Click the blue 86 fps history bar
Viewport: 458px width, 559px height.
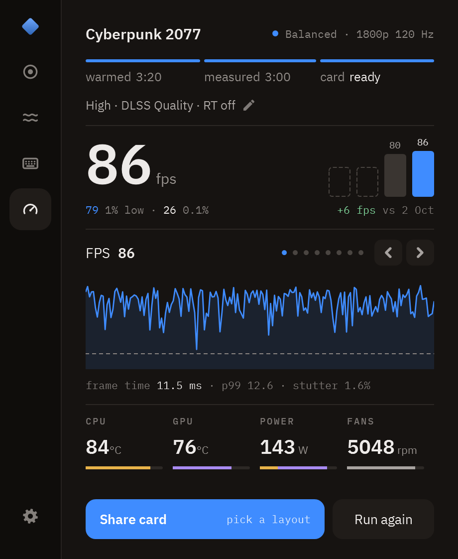click(x=423, y=173)
